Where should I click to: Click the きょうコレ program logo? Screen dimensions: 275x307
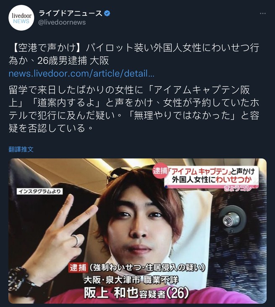240,188
